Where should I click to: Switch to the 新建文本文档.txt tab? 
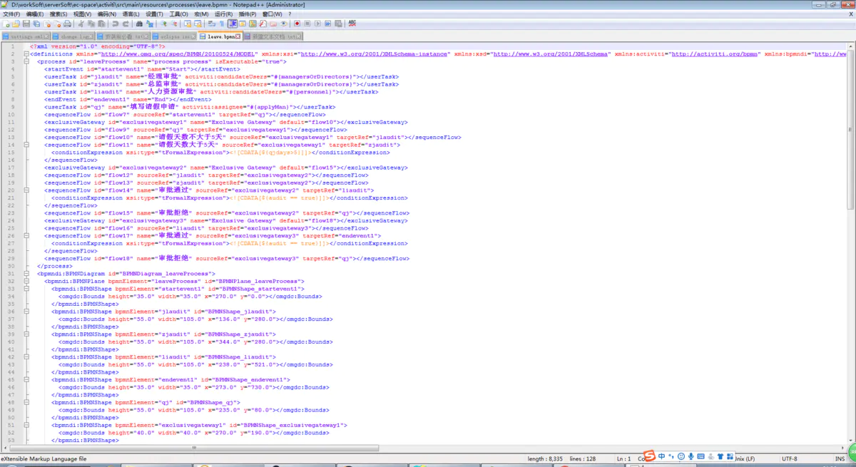(273, 36)
